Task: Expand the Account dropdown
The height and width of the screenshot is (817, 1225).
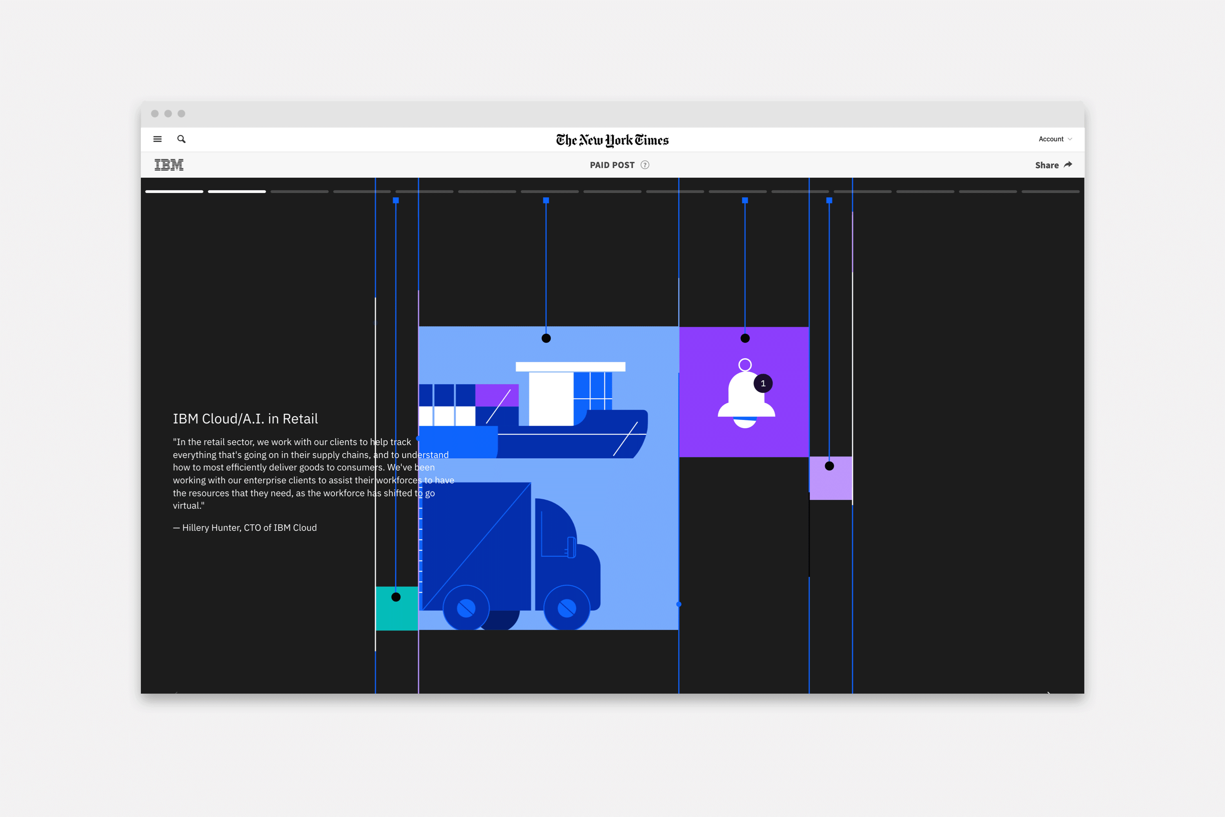Action: 1055,139
